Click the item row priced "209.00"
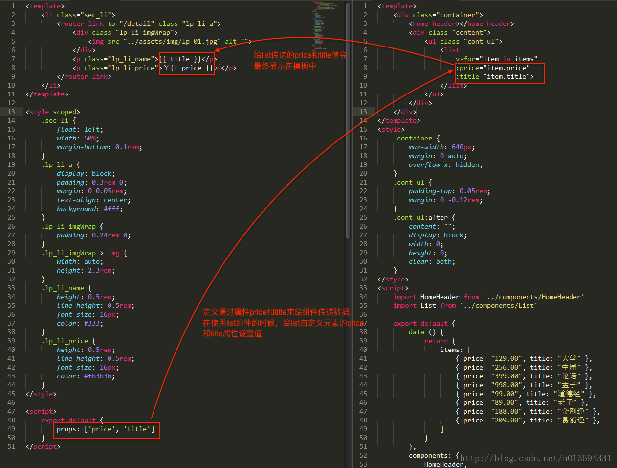This screenshot has width=617, height=468. click(528, 420)
